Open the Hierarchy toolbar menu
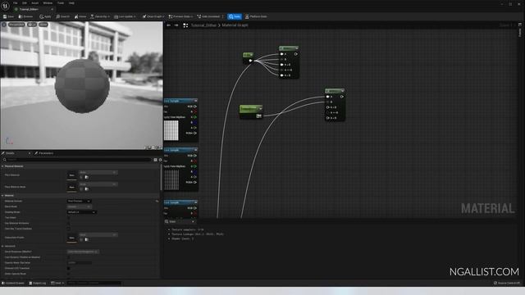Viewport: 525px width, 295px height. (x=100, y=16)
